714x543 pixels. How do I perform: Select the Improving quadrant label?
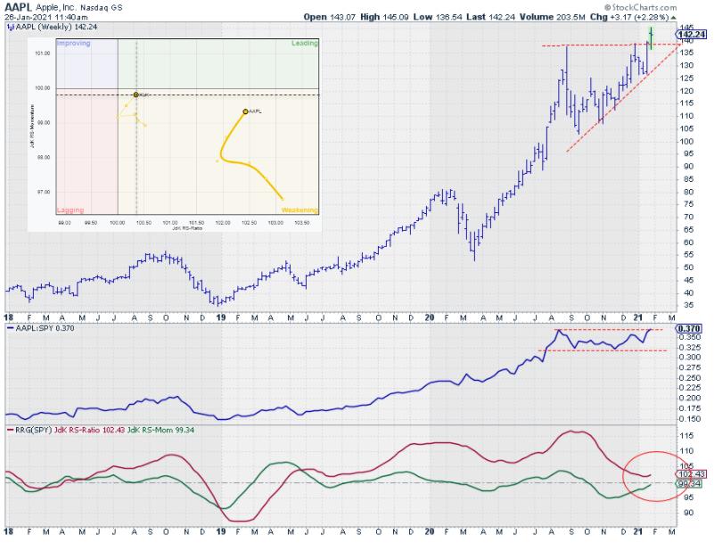tap(72, 43)
